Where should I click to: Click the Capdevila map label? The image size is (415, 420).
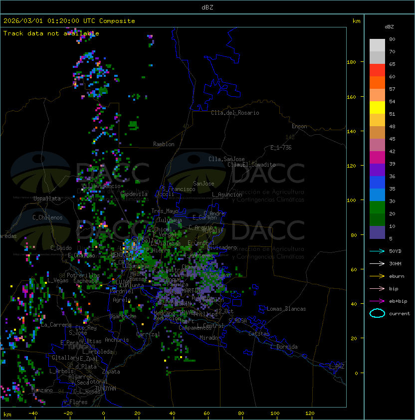(x=134, y=194)
